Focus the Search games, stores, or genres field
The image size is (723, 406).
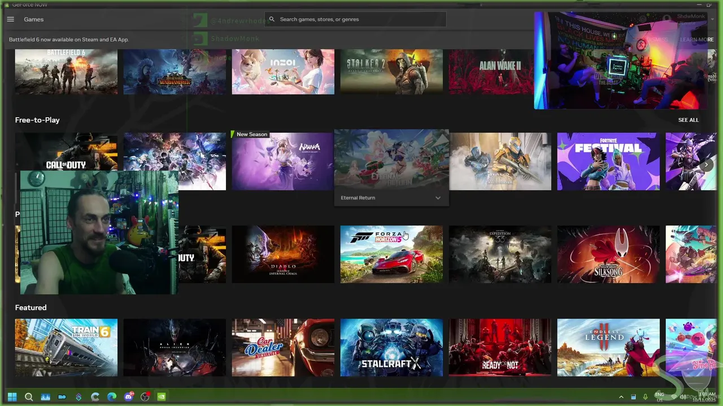pos(355,19)
